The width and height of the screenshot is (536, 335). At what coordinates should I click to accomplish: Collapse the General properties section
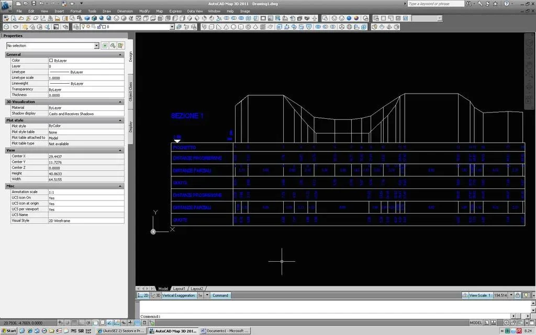point(120,54)
